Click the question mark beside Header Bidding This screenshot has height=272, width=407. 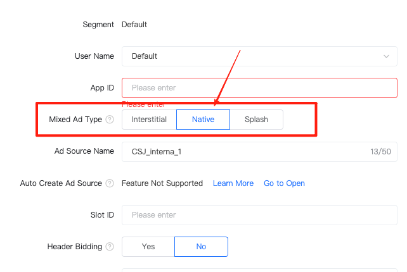(110, 246)
